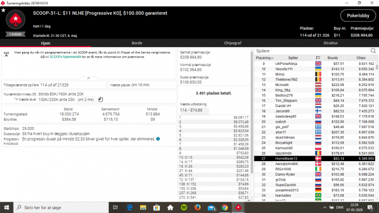This screenshot has width=379, height=213.
Task: Select player Danny Ryder row
Action: 315,175
